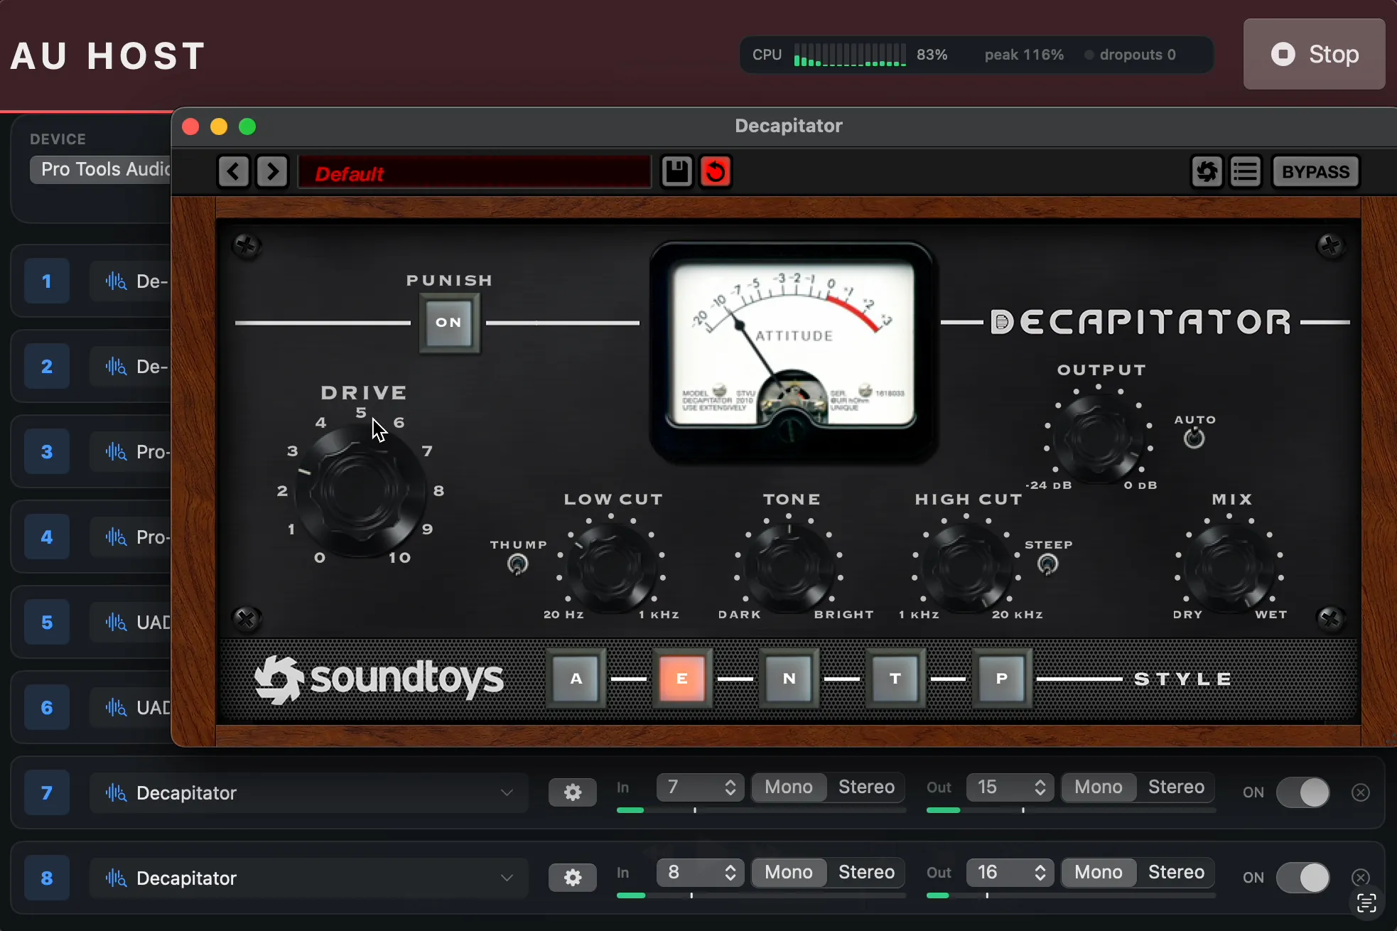This screenshot has width=1397, height=931.
Task: Open the slot 8 Decapitator plugin dropdown
Action: coord(309,878)
